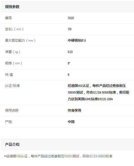Image resolution: width=134 pixels, height=166 pixels.
Task: Select the 终身保用 warranty text
Action: tap(74, 110)
